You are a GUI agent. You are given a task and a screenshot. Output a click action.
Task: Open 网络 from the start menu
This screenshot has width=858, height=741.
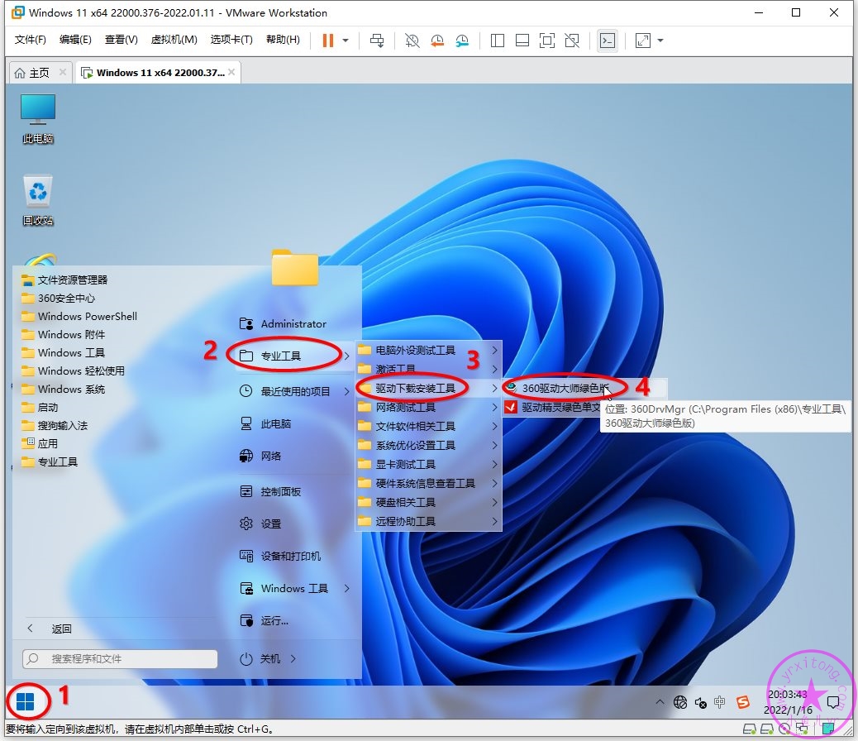coord(260,456)
